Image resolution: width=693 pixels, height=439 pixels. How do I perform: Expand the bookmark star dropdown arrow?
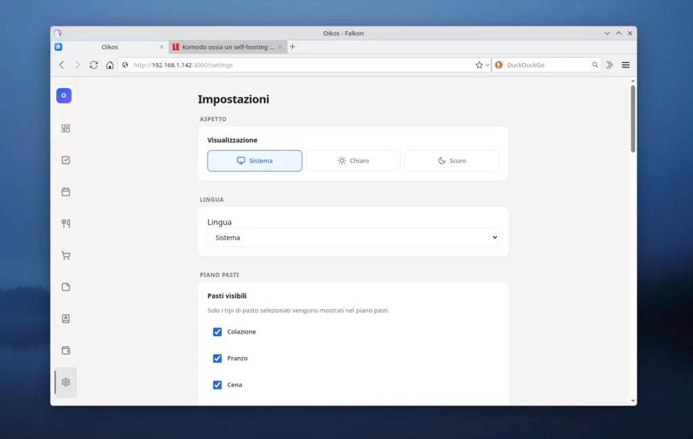[x=487, y=65]
